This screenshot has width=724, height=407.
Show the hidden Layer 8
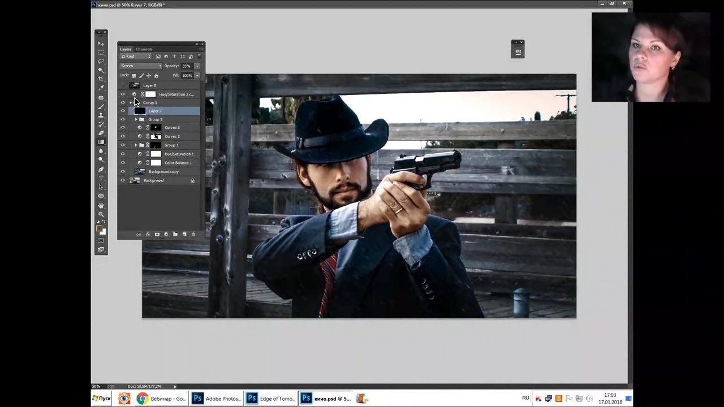tap(123, 85)
